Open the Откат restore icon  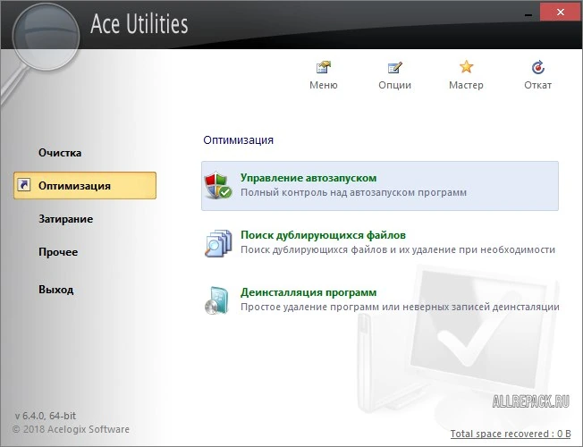[x=537, y=67]
